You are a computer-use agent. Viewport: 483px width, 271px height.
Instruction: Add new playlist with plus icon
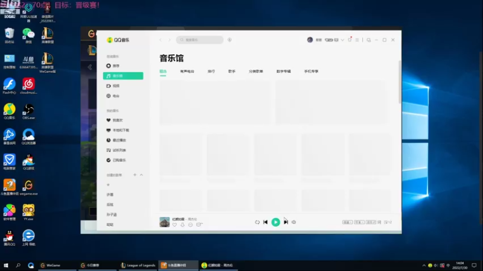[x=135, y=175]
